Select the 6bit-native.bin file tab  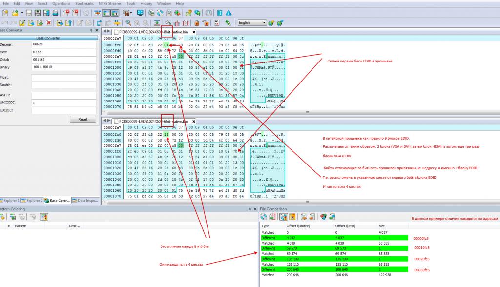pos(151,121)
